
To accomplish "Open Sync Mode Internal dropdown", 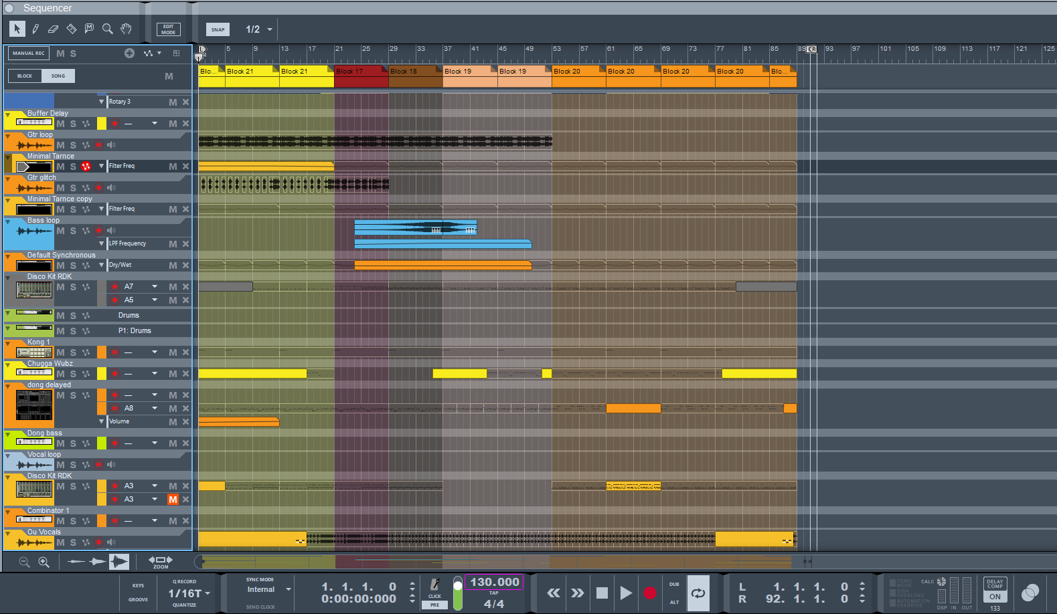I will [269, 590].
